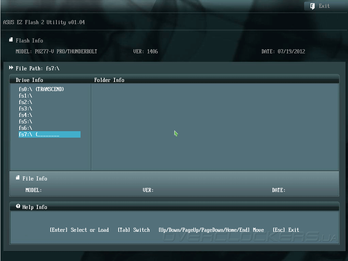The width and height of the screenshot is (348, 261).
Task: Select drive fs4:\
Action: click(25, 115)
